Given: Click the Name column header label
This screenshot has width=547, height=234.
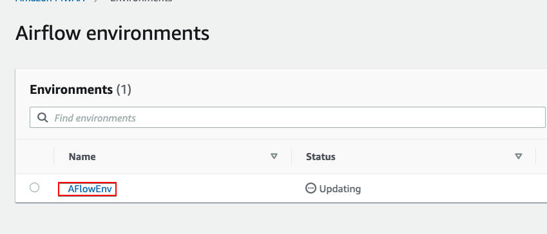Looking at the screenshot, I should 82,157.
